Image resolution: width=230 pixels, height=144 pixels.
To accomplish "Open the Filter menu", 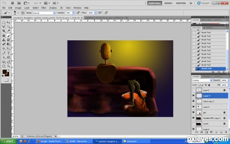I will [x=44, y=8].
